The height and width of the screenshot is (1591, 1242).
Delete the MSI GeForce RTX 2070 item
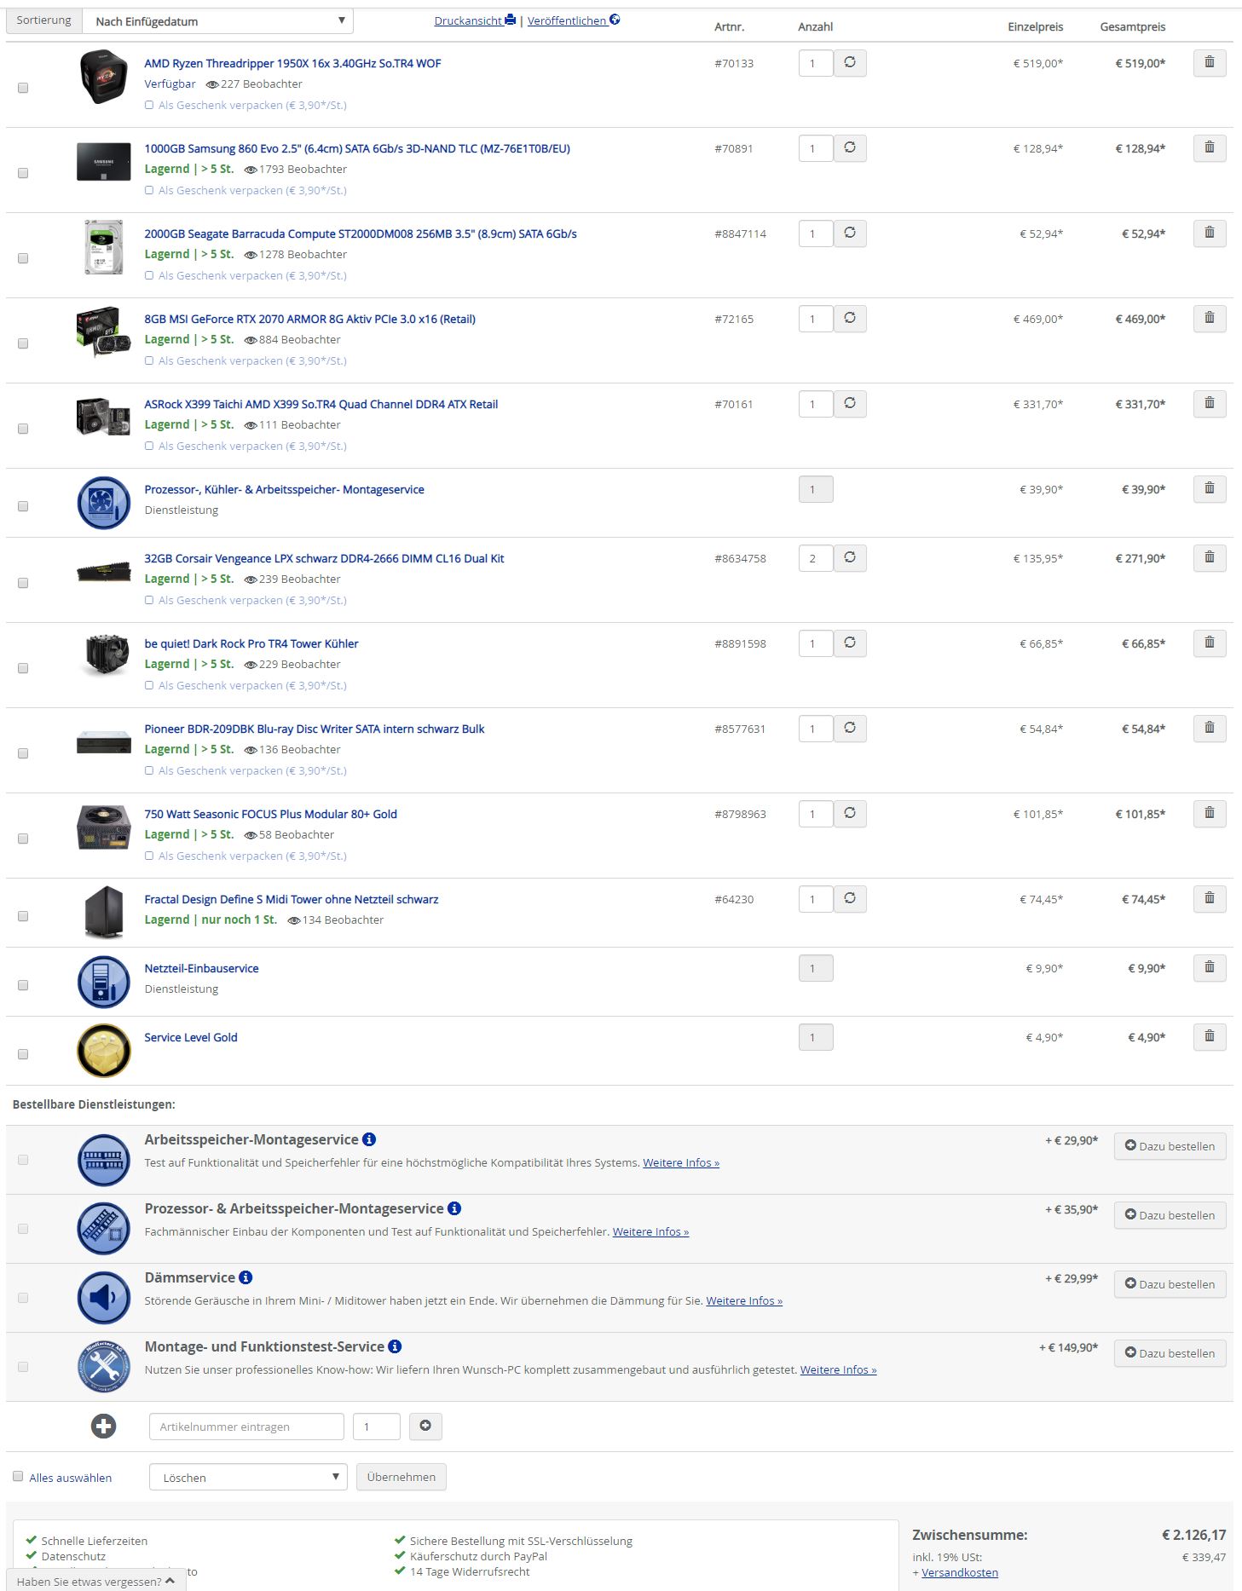click(x=1209, y=319)
